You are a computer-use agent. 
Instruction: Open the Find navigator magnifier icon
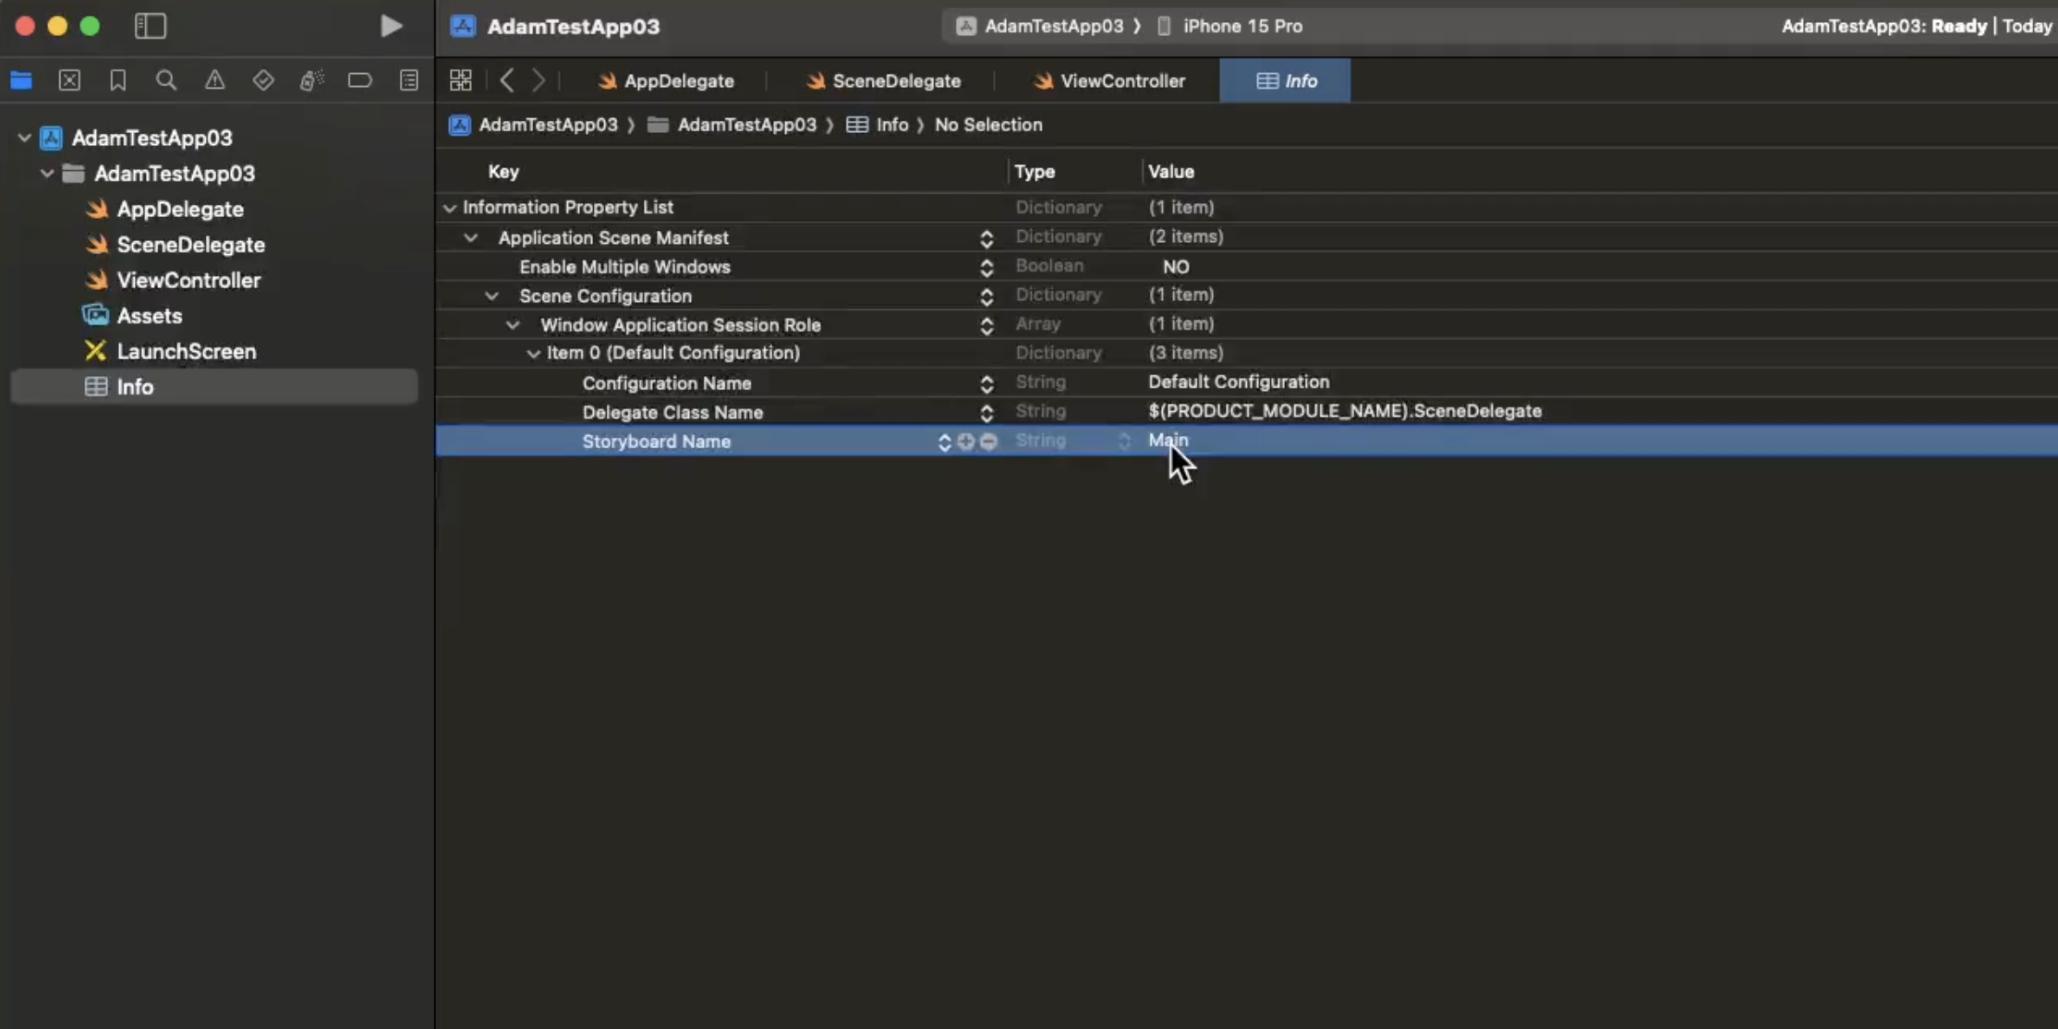(x=166, y=80)
